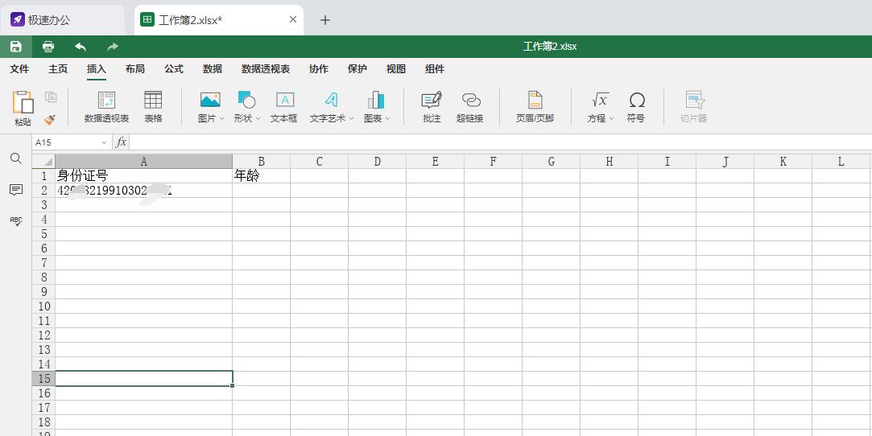Viewport: 872px width, 436px height.
Task: Switch to the 数据 data tab
Action: coord(213,69)
